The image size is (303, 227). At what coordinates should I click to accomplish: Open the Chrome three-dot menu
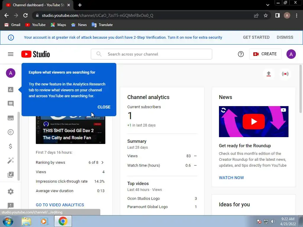pyautogui.click(x=296, y=15)
